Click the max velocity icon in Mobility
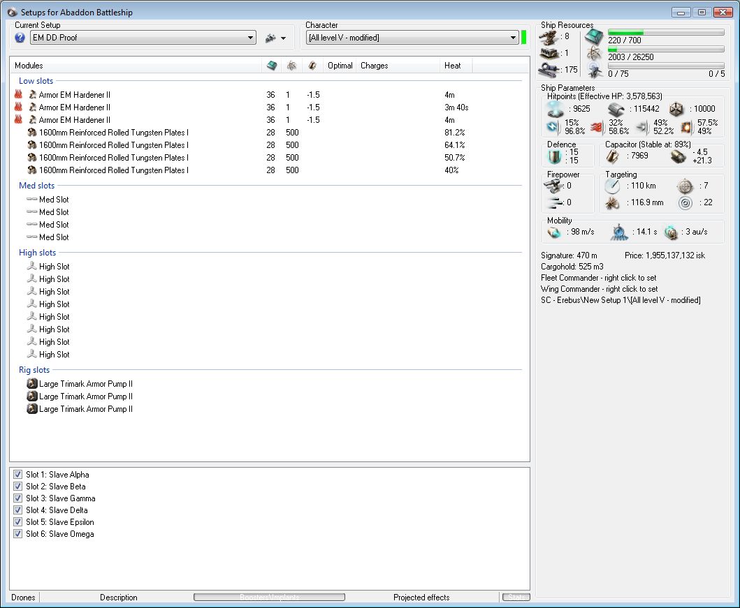 (x=554, y=232)
